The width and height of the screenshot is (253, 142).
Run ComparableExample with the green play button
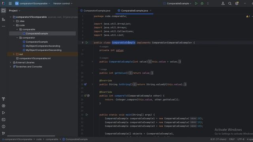pos(196,4)
